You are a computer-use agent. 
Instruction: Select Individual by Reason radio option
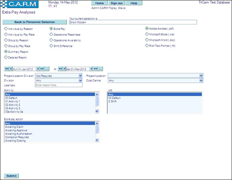[6, 29]
